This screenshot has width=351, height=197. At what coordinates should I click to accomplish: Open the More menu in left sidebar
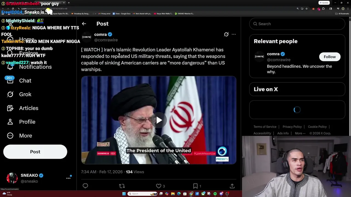tap(26, 135)
